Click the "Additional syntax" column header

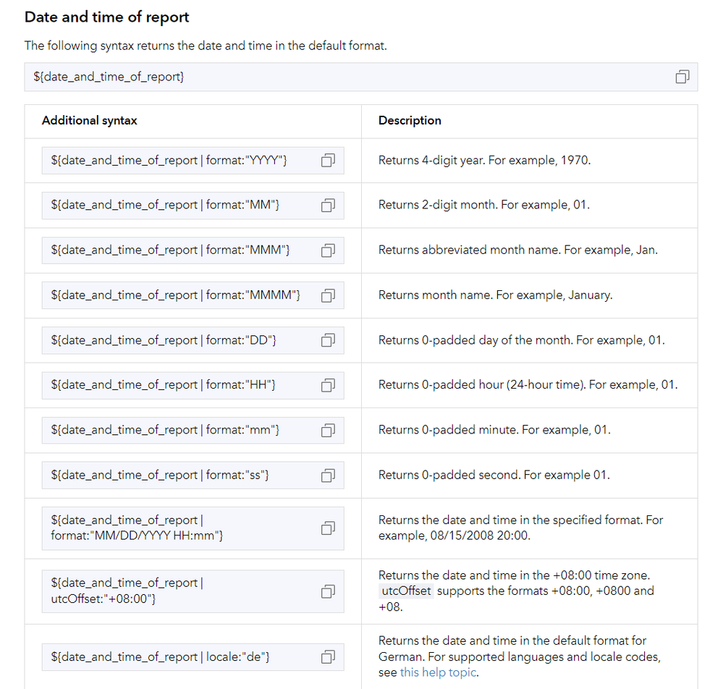90,121
